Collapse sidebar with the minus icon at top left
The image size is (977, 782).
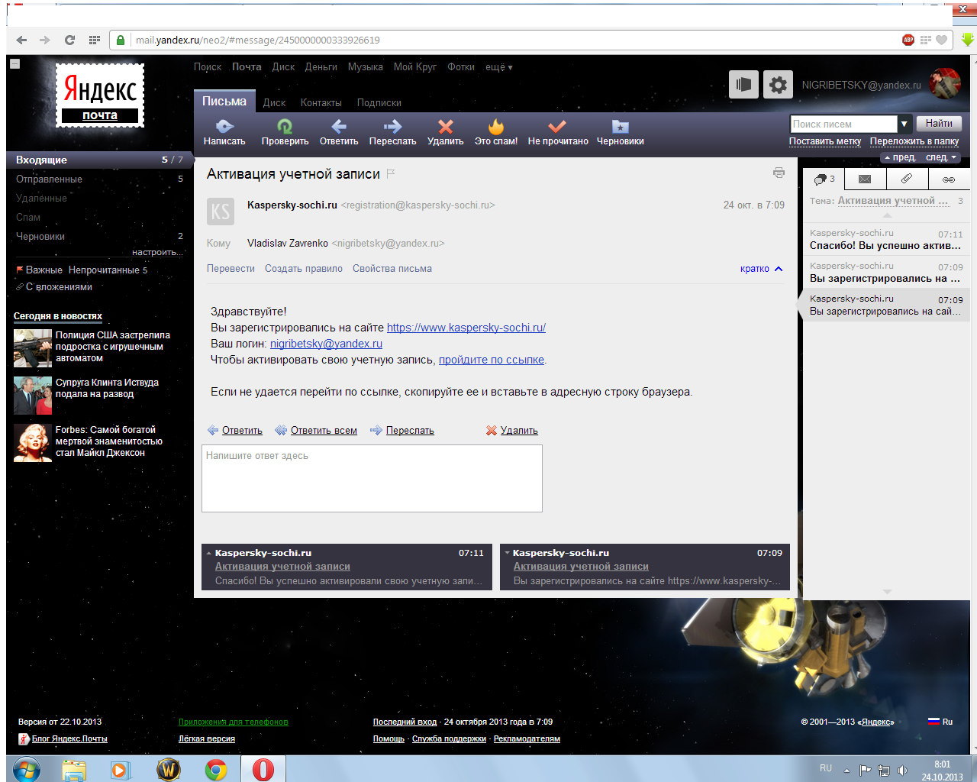click(15, 64)
